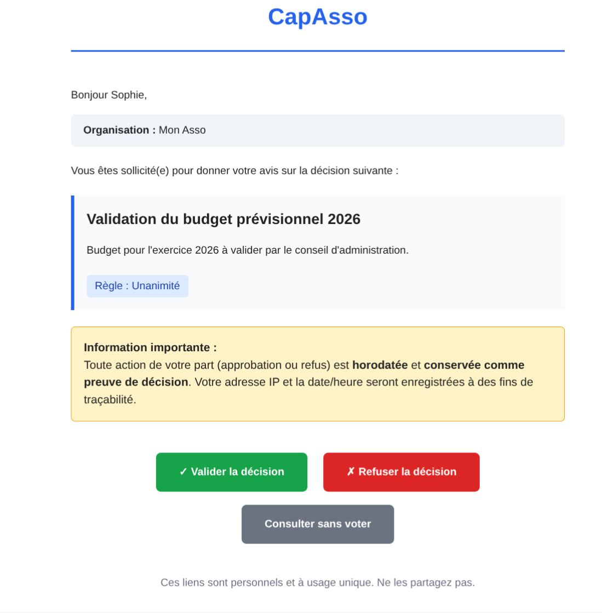The width and height of the screenshot is (602, 613).
Task: Click the CapAsso logo text
Action: 318,17
